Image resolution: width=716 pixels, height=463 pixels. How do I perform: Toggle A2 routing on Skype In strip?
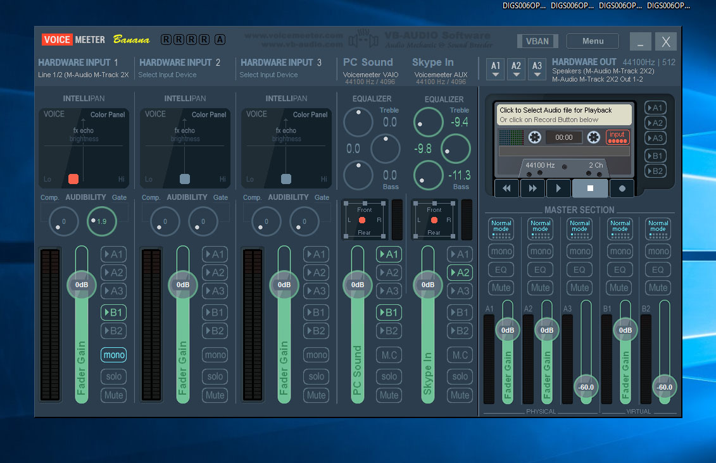pyautogui.click(x=460, y=273)
